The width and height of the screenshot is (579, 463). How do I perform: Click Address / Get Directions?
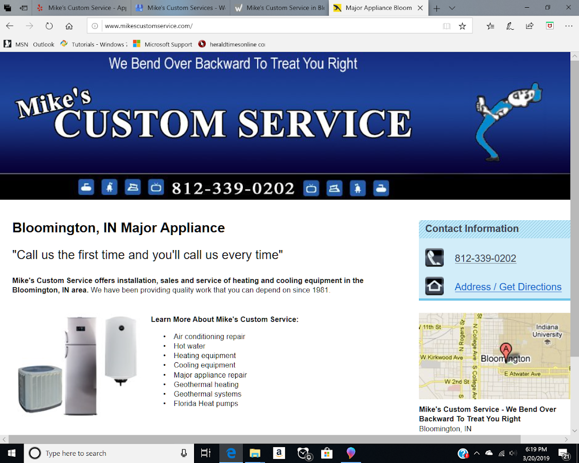[x=508, y=287]
